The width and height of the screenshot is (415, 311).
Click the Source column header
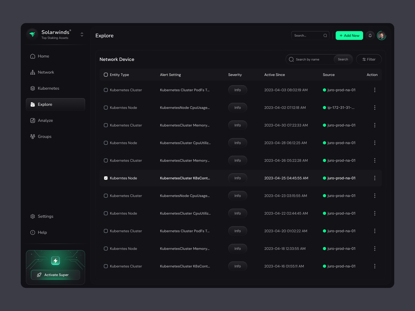[x=329, y=75]
